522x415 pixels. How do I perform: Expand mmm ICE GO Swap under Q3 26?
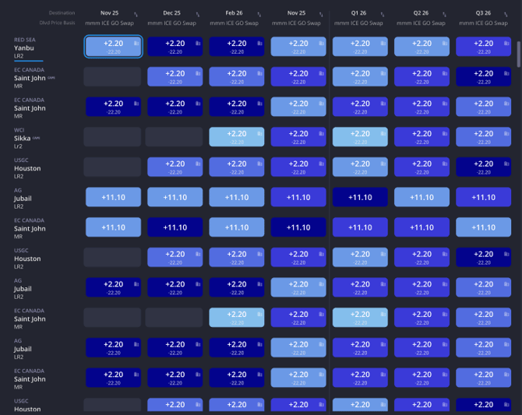click(x=483, y=23)
